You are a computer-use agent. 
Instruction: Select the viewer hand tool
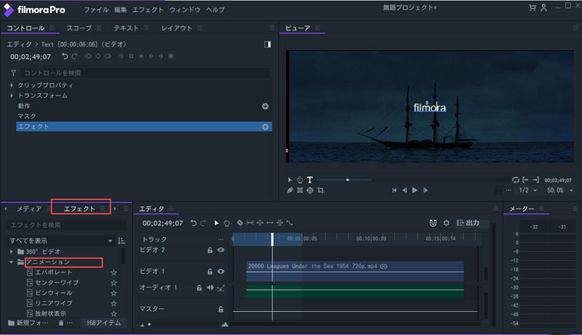pos(300,179)
